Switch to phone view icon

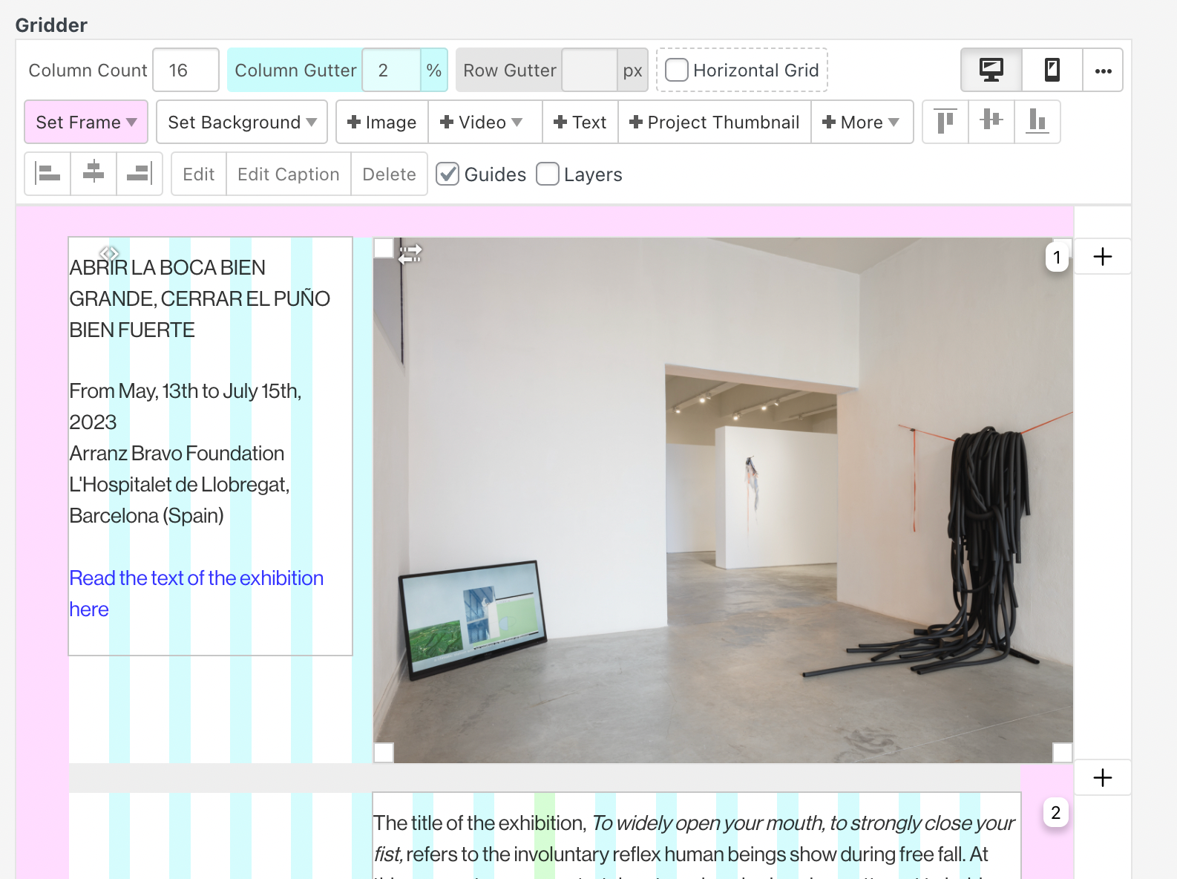coord(1052,71)
